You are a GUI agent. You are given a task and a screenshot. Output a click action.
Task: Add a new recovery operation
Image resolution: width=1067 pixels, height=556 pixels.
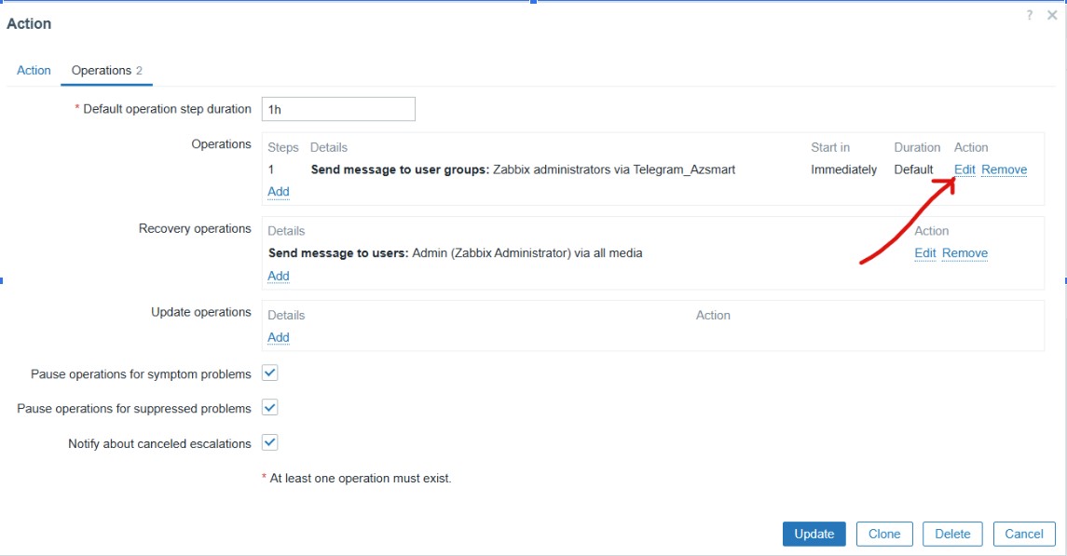tap(279, 276)
